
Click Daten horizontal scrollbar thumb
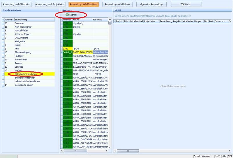128,151
